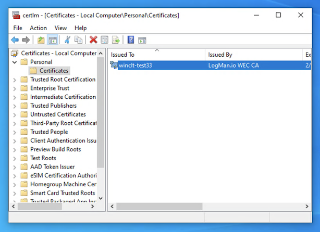Expand Client Authentication Issuers node
320x232 pixels.
15,141
